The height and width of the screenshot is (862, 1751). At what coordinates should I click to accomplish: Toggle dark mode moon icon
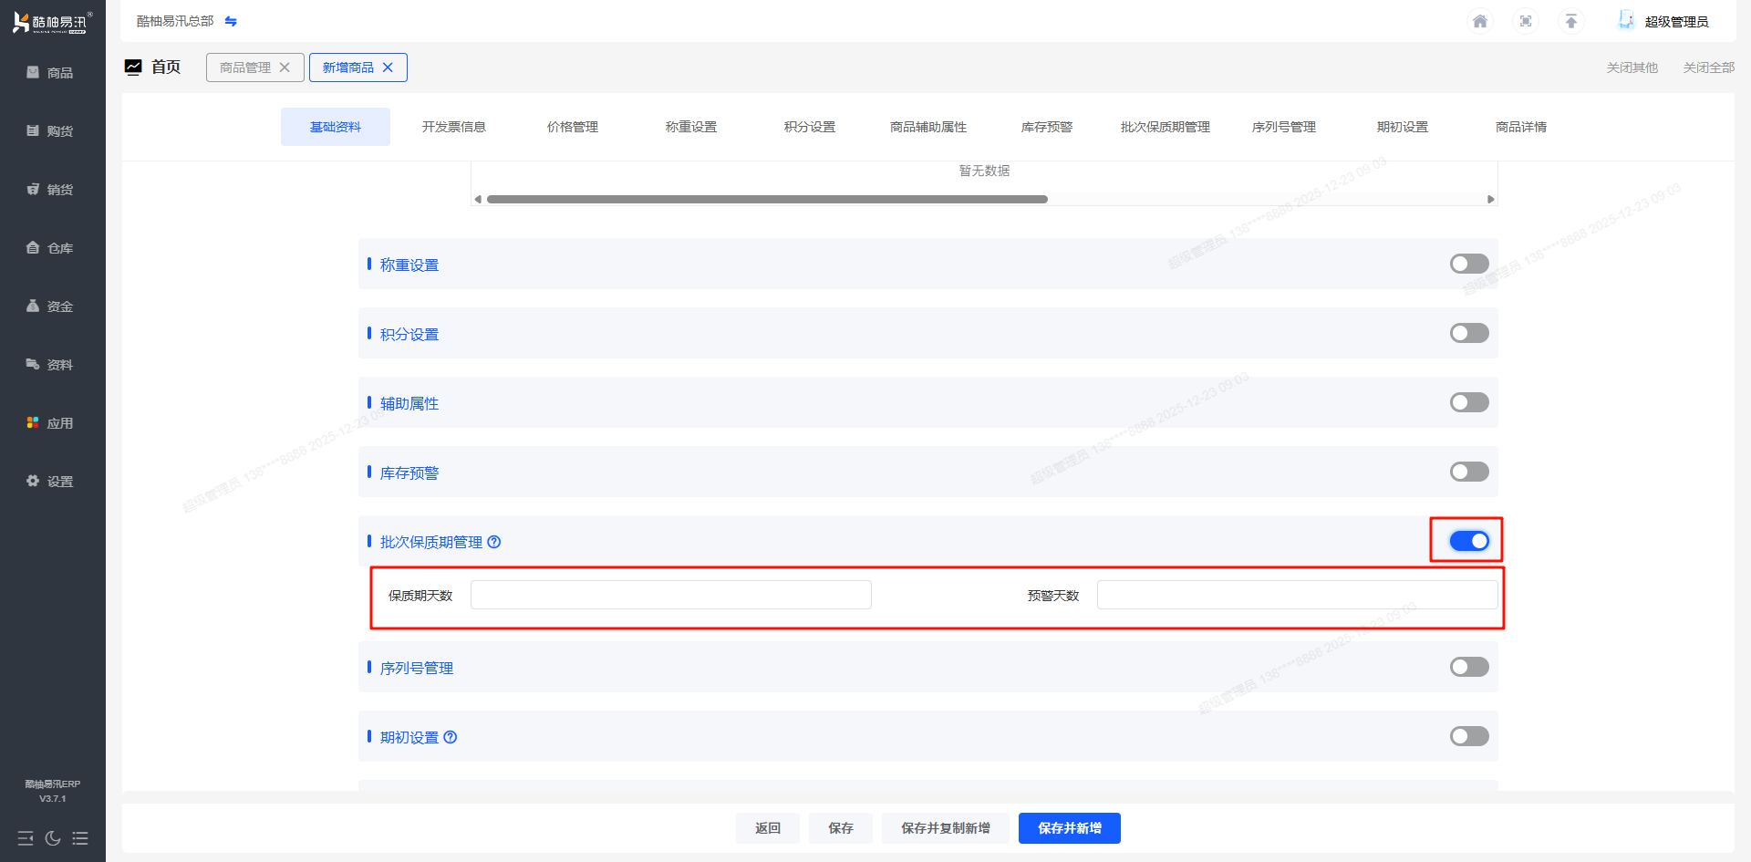pyautogui.click(x=53, y=838)
